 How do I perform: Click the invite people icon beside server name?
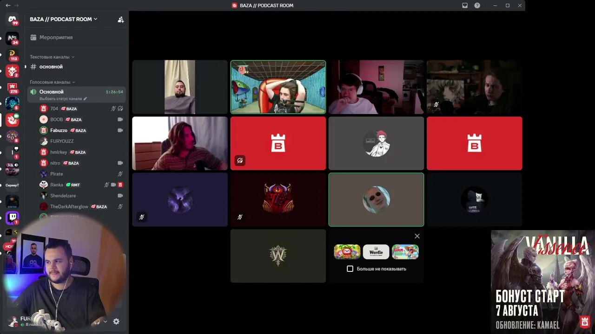121,19
